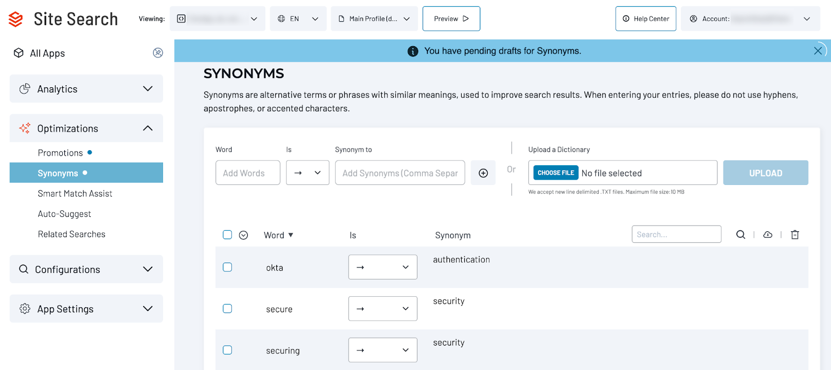
Task: Click the 'authentication' synonym text
Action: (461, 259)
